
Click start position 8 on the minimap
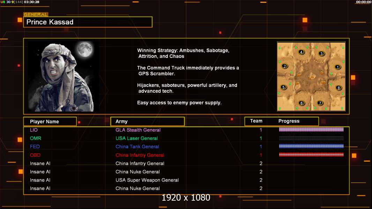click(x=338, y=87)
